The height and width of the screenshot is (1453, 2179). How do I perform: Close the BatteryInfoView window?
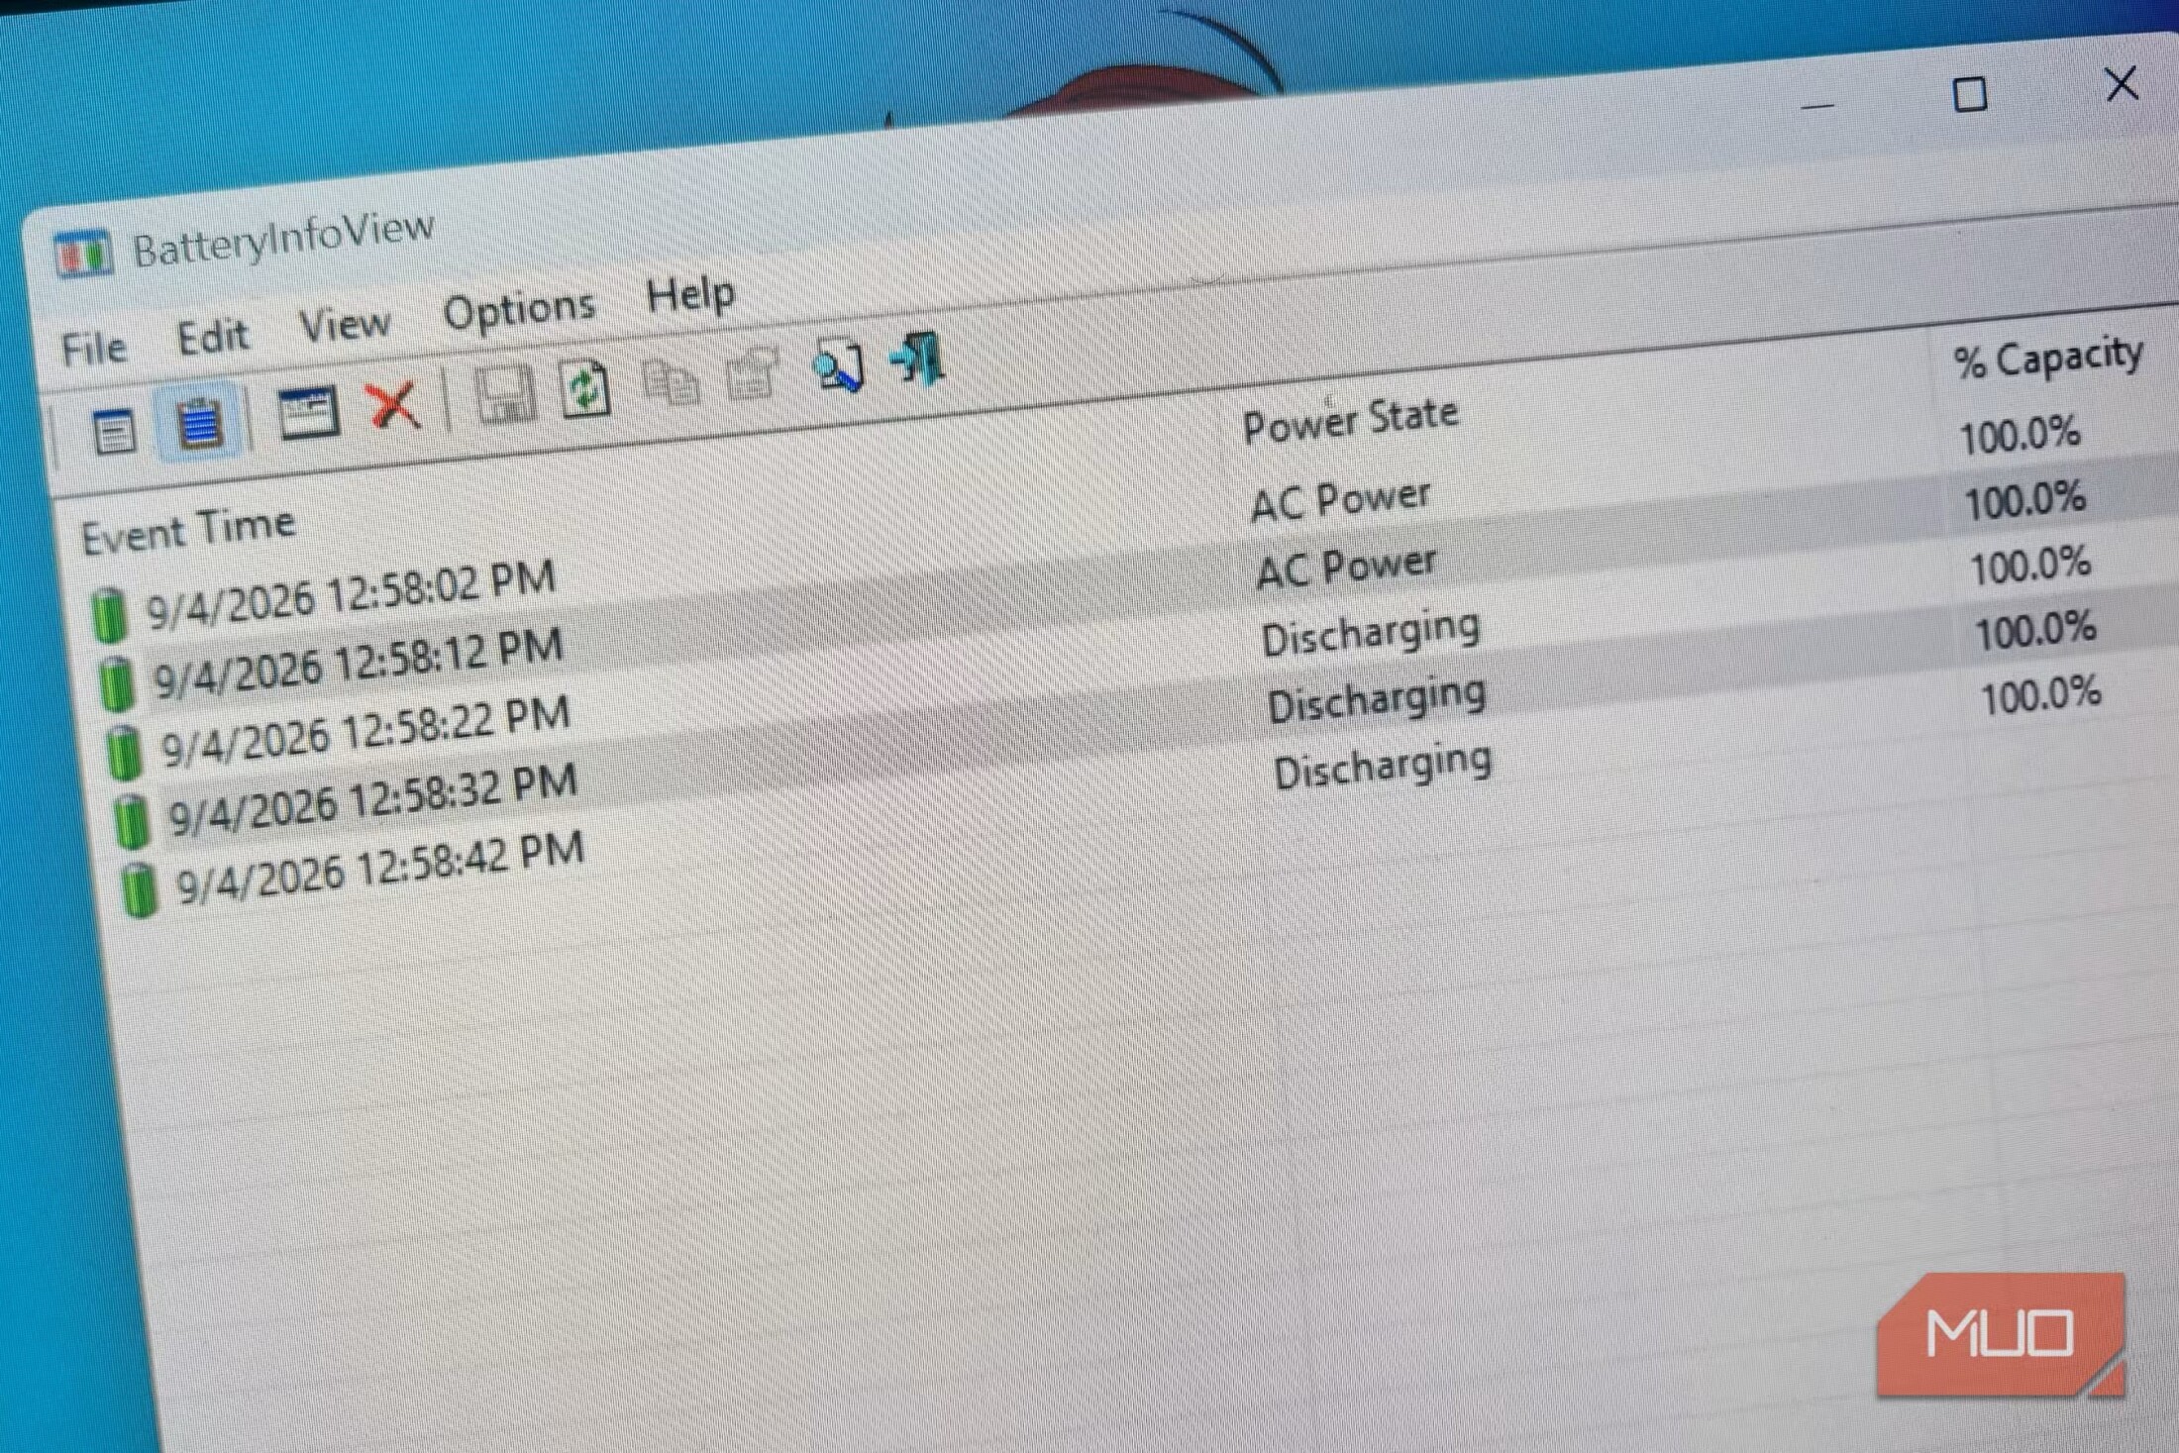(x=2122, y=85)
